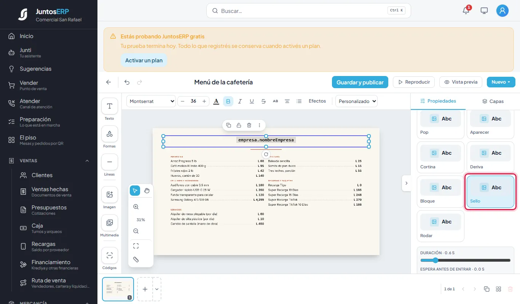Open the Multimedia library tool
This screenshot has height=304, width=520.
click(110, 223)
